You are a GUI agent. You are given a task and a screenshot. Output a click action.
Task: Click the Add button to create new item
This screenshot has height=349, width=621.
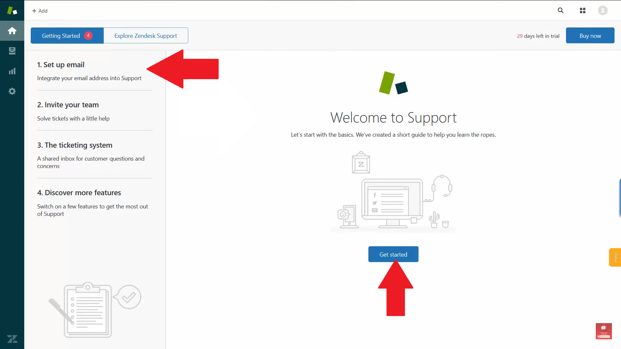pos(40,11)
